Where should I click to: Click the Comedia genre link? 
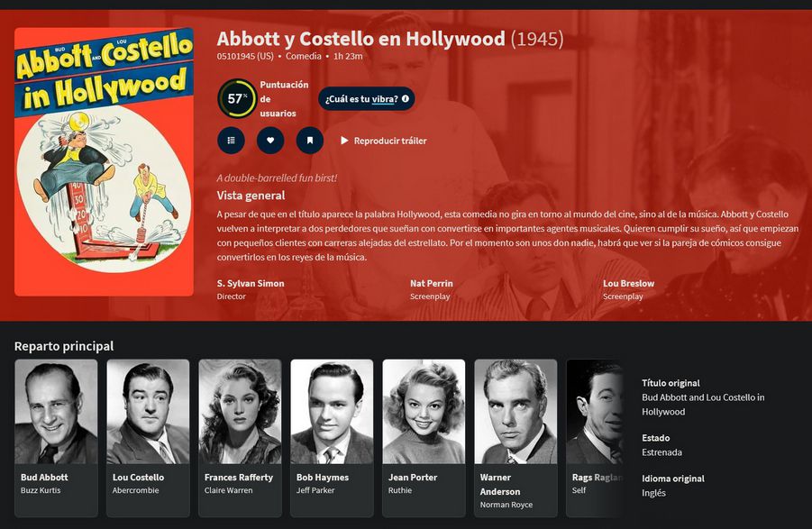pos(304,56)
